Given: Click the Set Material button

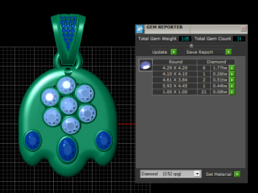Looking at the screenshot, I should click(219, 174).
